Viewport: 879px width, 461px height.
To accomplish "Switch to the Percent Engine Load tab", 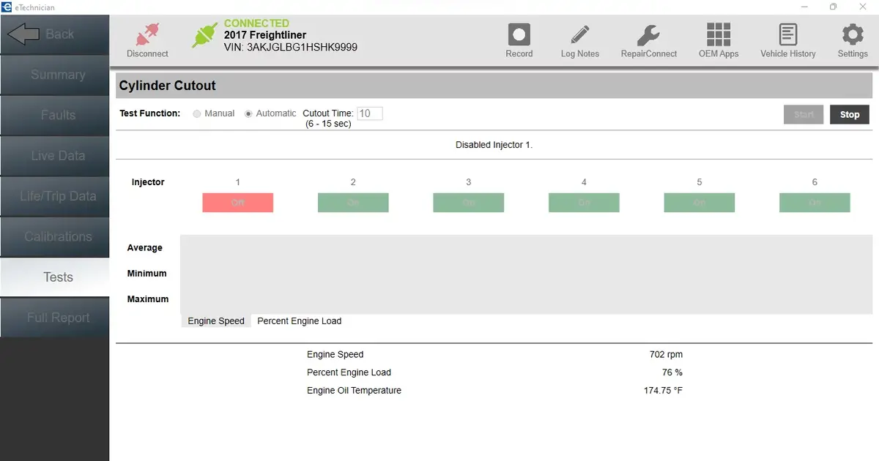I will (x=299, y=321).
